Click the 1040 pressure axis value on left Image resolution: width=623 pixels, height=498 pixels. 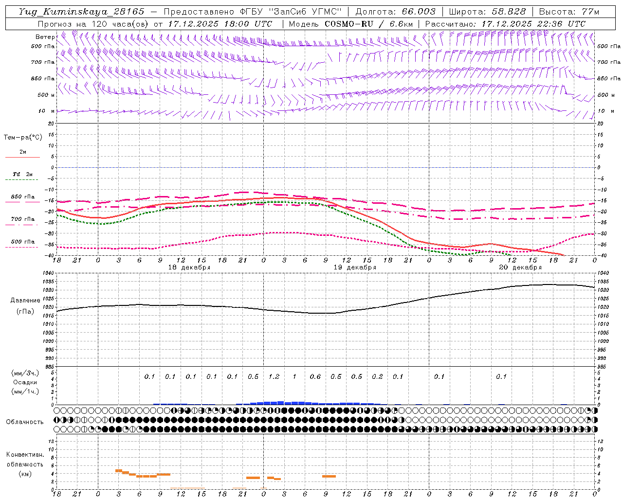[x=48, y=273]
